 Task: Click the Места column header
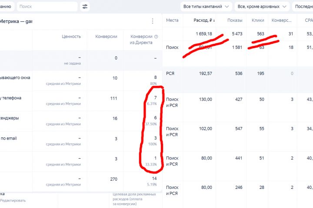point(173,20)
